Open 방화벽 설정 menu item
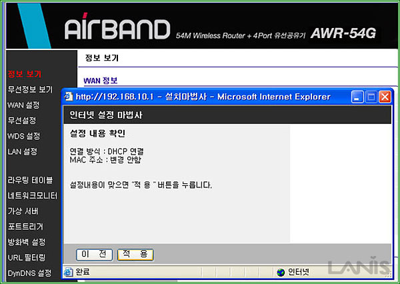The width and height of the screenshot is (400, 284). [x=27, y=242]
